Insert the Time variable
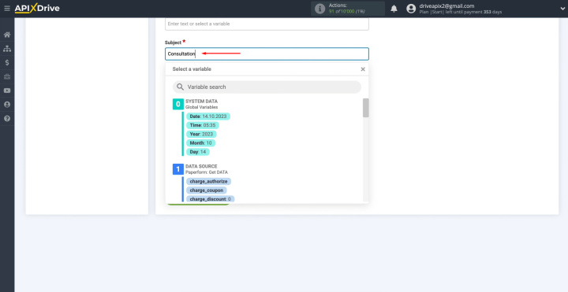Viewport: 568px width, 292px height. pos(203,125)
